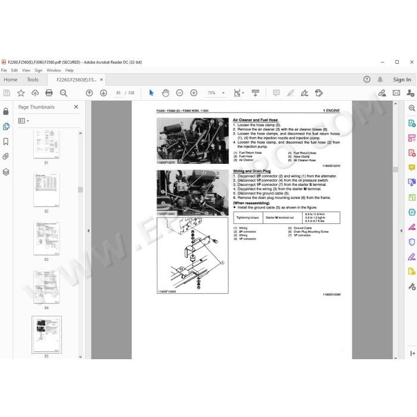Click document scrollbar up arrow
417x417 pixels.
(x=396, y=104)
